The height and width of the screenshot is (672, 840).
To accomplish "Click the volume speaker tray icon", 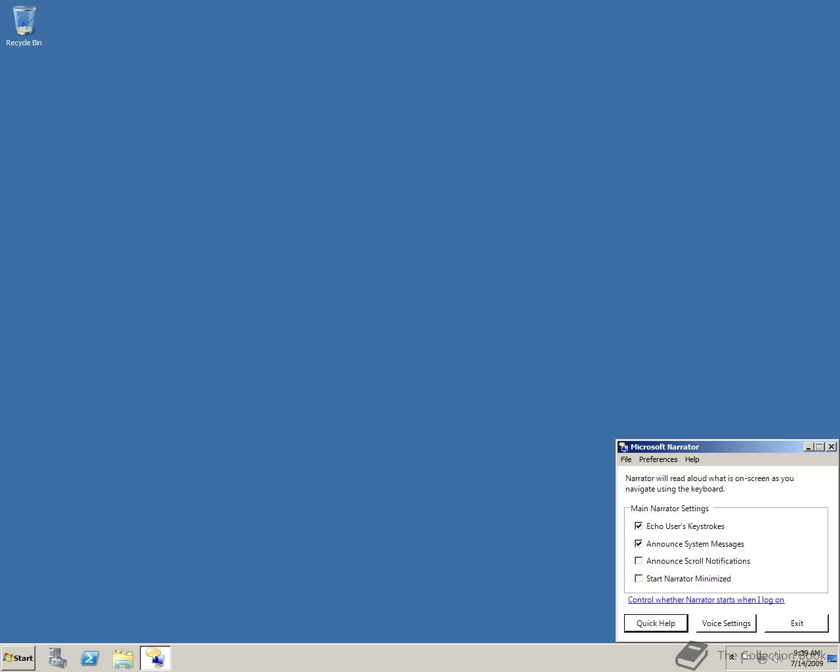I will click(x=777, y=658).
